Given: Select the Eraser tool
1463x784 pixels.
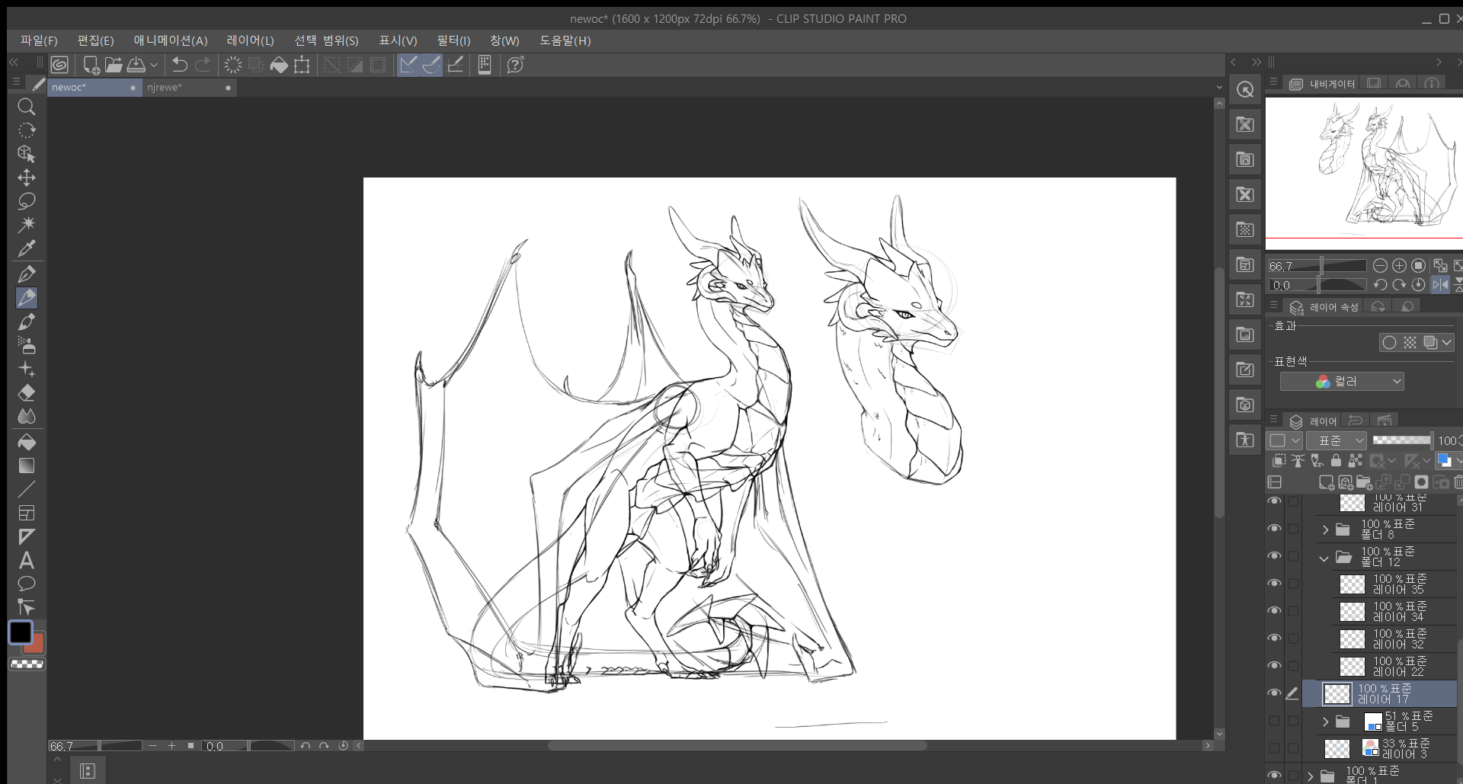Looking at the screenshot, I should point(27,393).
